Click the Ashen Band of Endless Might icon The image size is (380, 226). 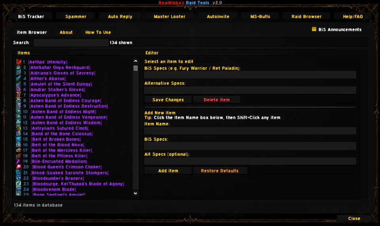tap(19, 112)
